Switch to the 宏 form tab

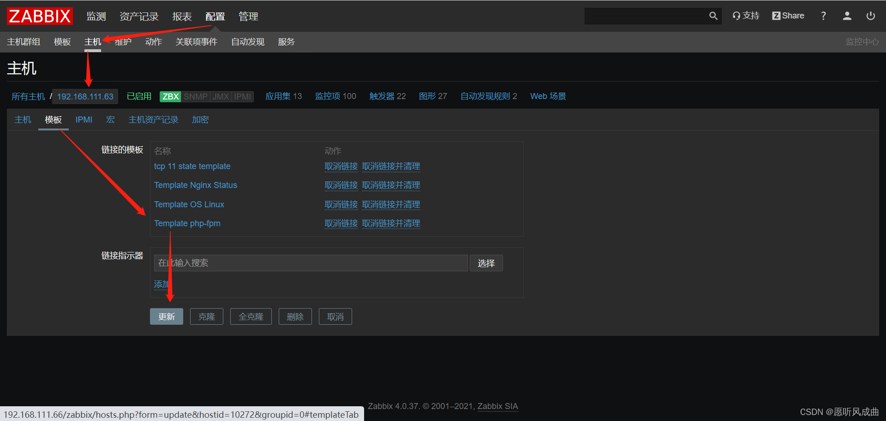110,120
